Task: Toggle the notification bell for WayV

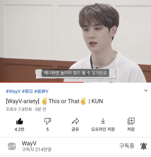Action: (144, 146)
